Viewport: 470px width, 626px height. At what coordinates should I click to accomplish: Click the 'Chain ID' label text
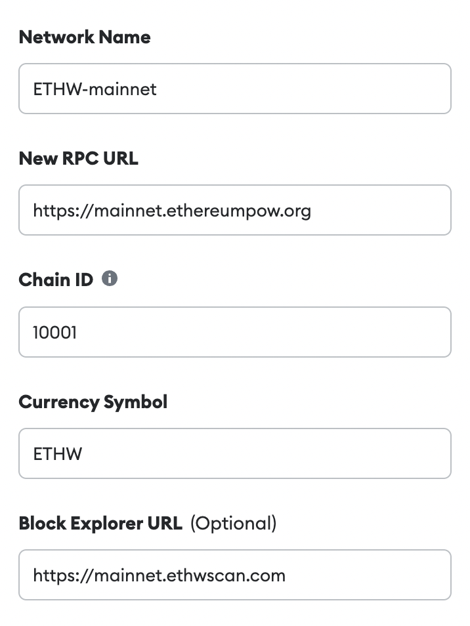pos(56,280)
